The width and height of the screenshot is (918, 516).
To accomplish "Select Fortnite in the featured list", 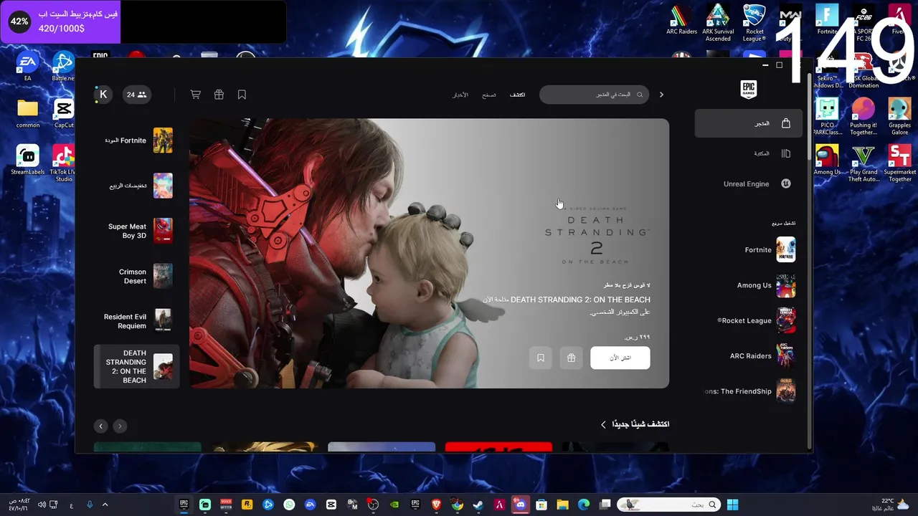I will pos(137,140).
